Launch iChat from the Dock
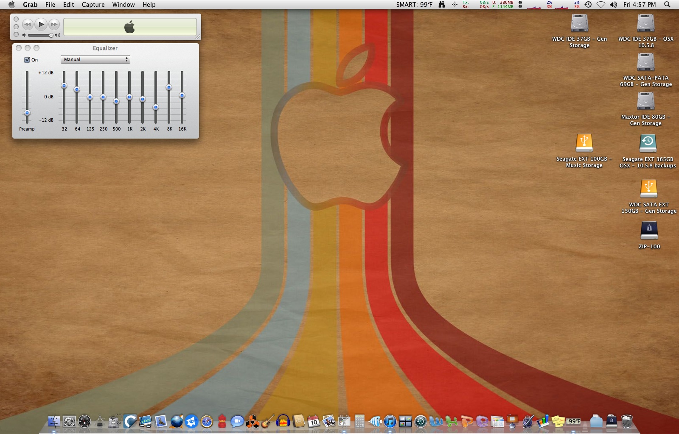 point(237,421)
